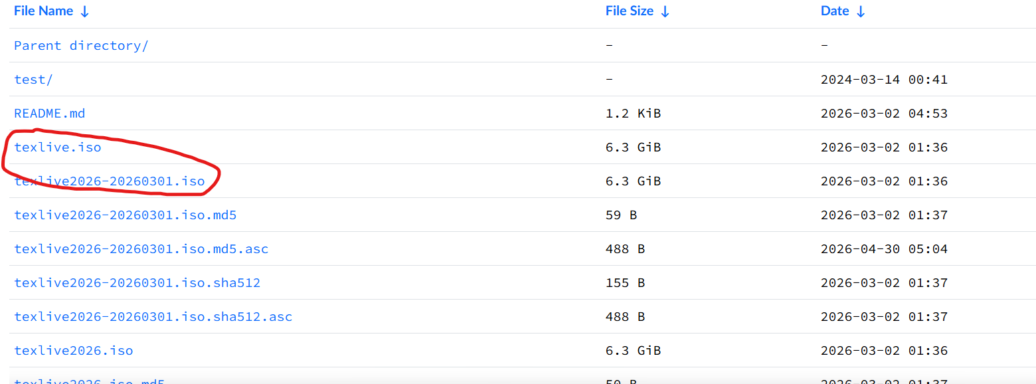Sort listing by the File Size header
The width and height of the screenshot is (1036, 384).
[630, 11]
